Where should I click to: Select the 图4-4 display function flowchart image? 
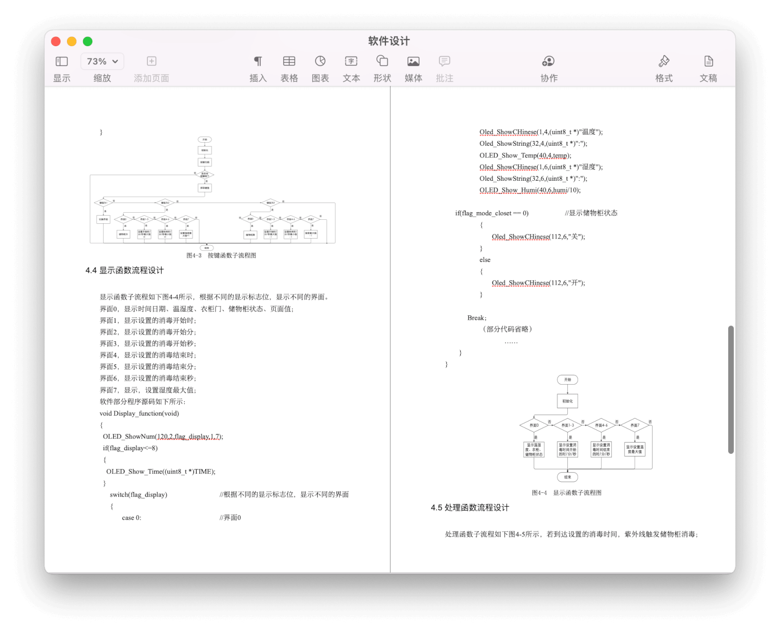(x=586, y=428)
